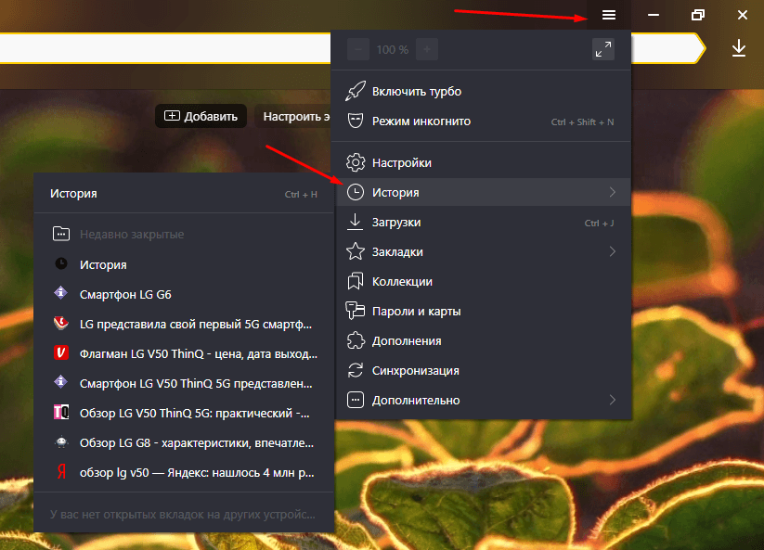Click the Настройки gear icon
The height and width of the screenshot is (550, 764).
pyautogui.click(x=356, y=162)
